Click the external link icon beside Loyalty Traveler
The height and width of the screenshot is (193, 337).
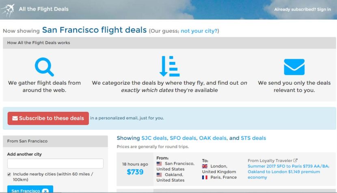[296, 161]
